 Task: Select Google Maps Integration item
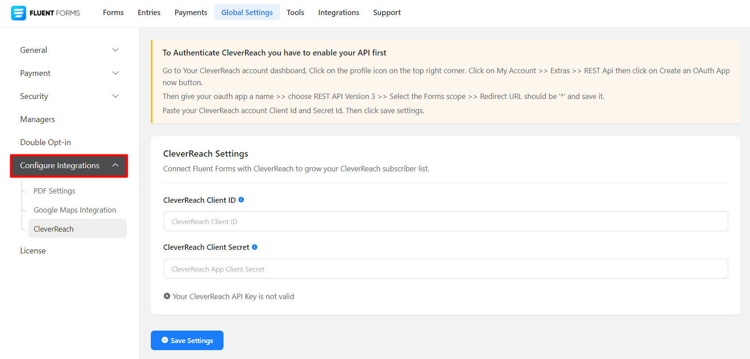tap(75, 210)
